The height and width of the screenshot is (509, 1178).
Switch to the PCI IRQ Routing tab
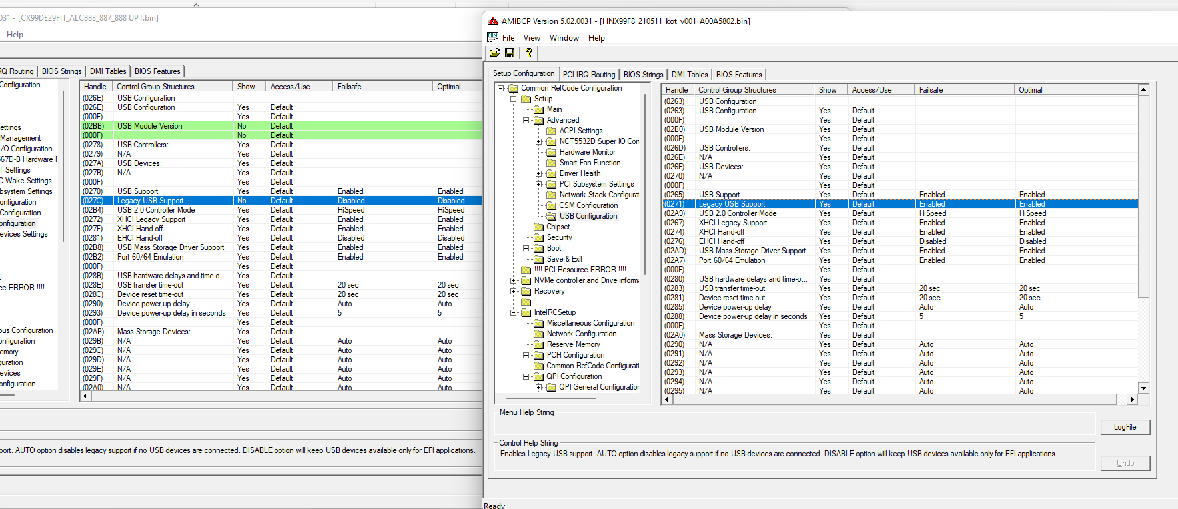pos(589,75)
